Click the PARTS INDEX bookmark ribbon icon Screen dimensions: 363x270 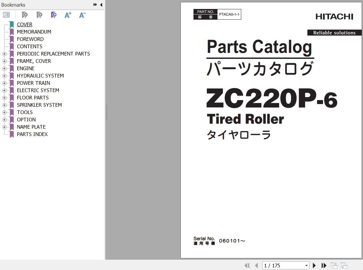12,134
